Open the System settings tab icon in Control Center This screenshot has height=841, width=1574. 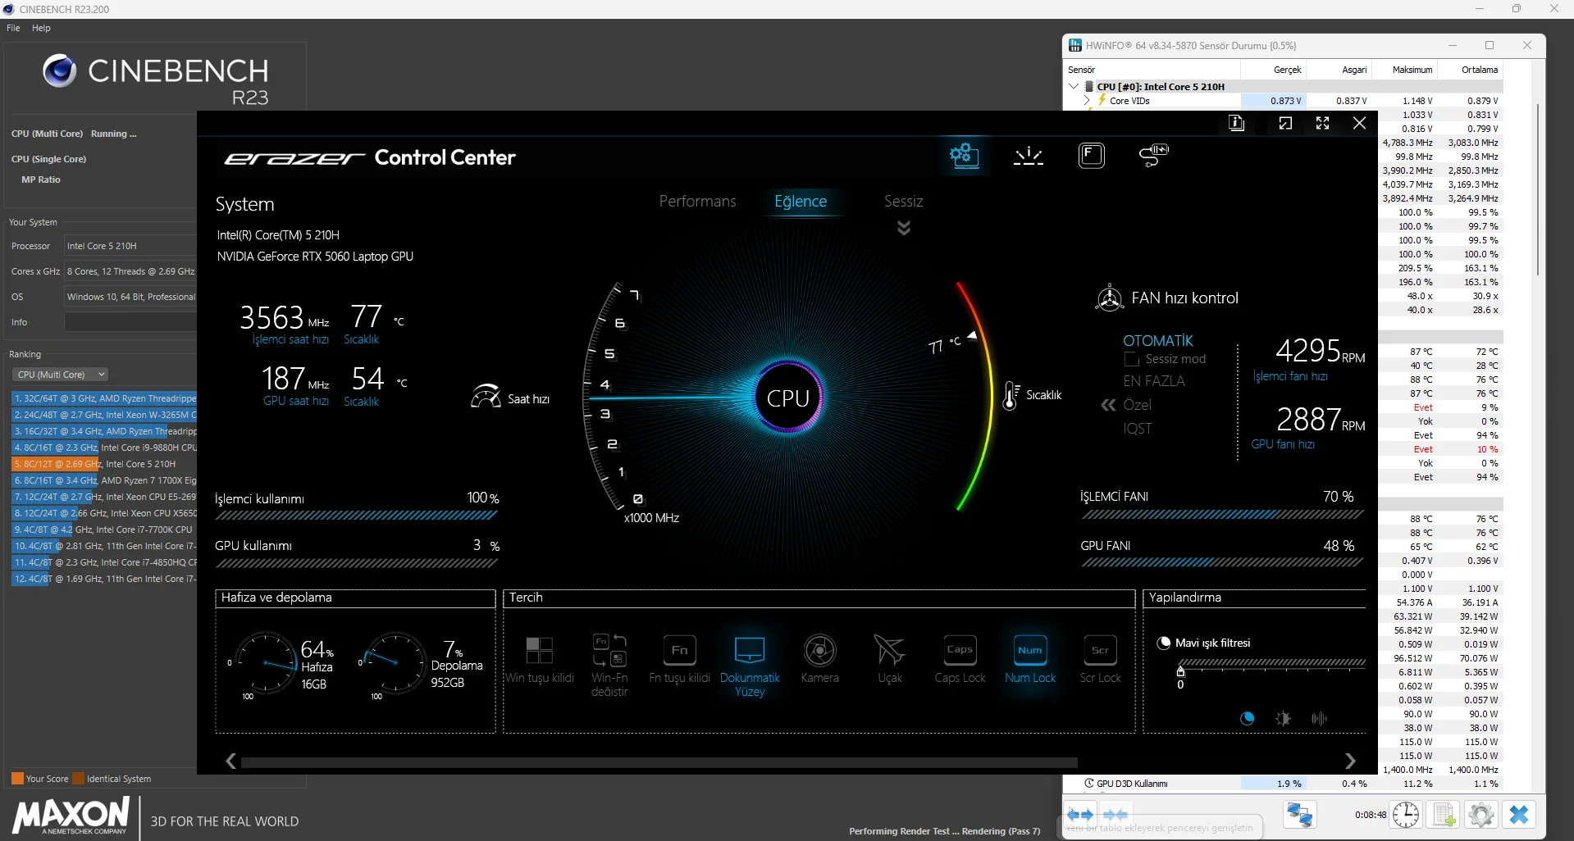tap(964, 155)
